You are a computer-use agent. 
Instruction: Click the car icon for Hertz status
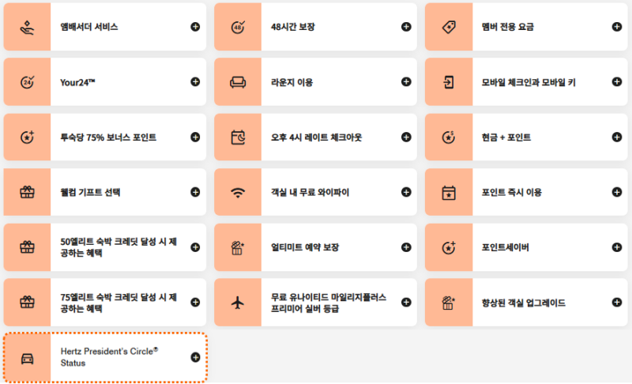[x=27, y=358]
